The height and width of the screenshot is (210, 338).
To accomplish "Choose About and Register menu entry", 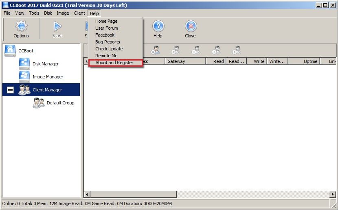I will 116,63.
